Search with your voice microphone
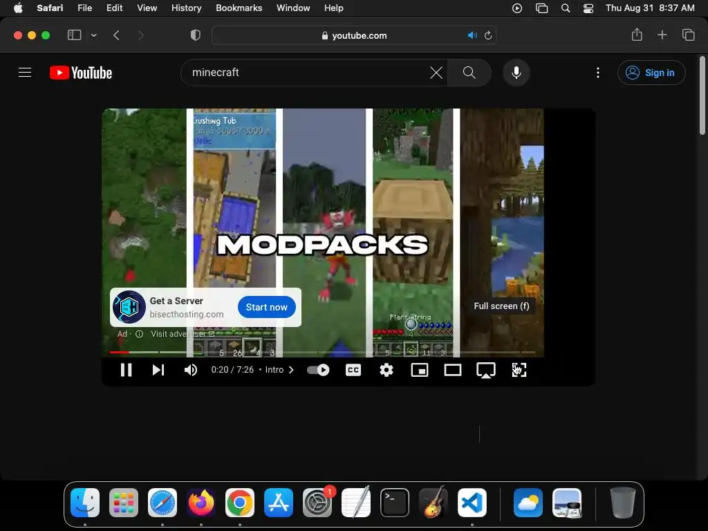The width and height of the screenshot is (708, 531). coord(516,72)
